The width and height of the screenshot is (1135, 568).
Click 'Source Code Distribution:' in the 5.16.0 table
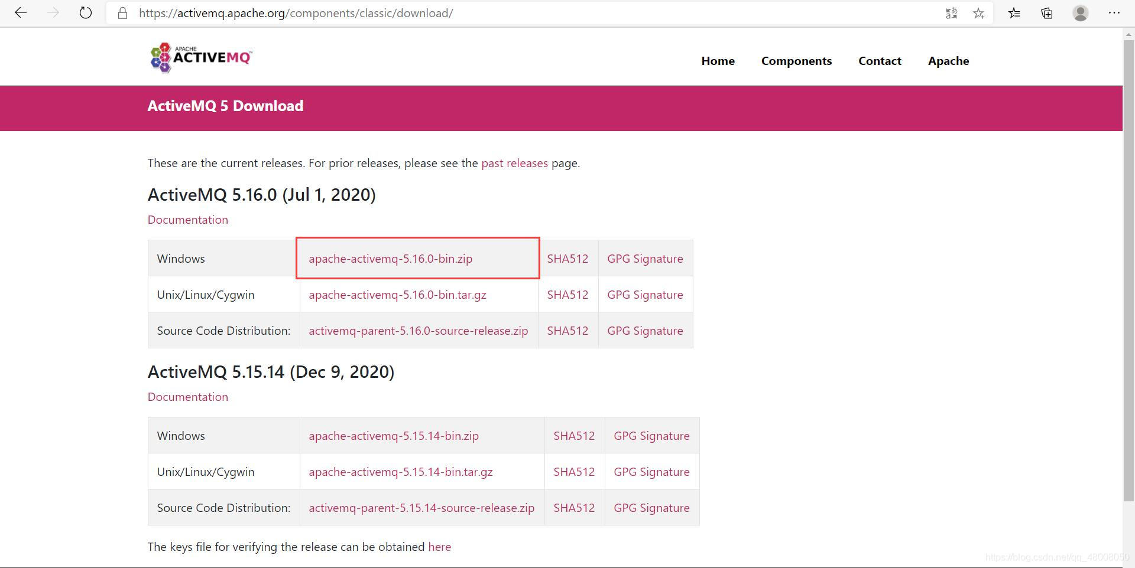(x=223, y=331)
